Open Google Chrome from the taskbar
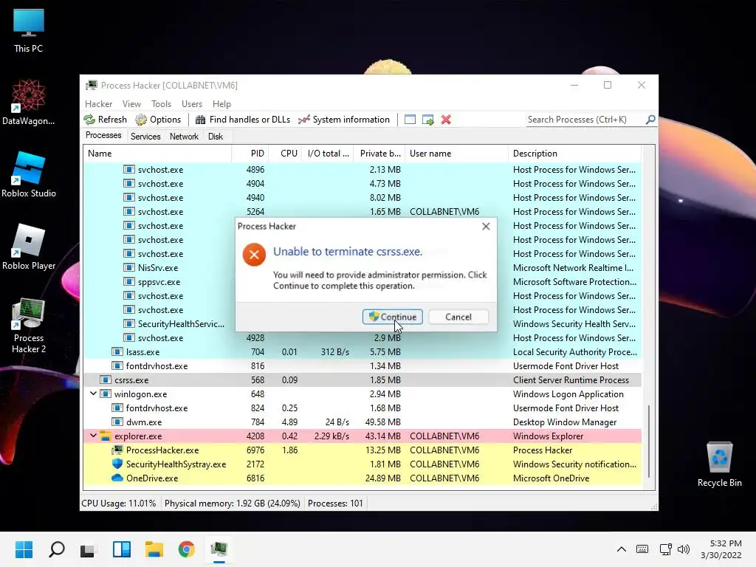Image resolution: width=756 pixels, height=567 pixels. click(x=186, y=549)
